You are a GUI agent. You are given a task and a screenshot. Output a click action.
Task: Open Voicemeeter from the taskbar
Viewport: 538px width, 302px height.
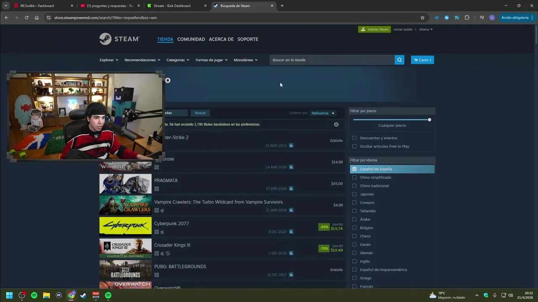coord(96,295)
